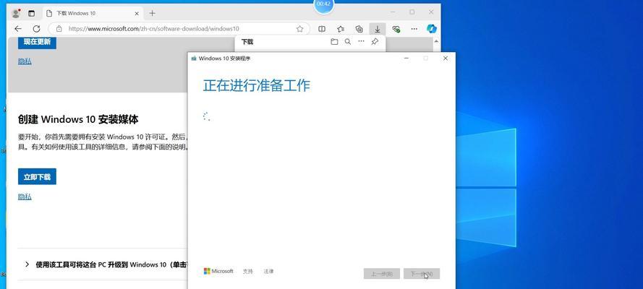Screen dimensions: 643x289
Task: Click the 创建 Windows 10 安装媒体 heading
Action: coord(78,119)
